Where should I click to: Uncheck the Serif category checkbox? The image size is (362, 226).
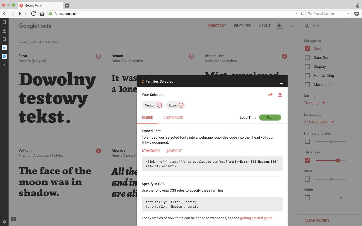pyautogui.click(x=307, y=48)
